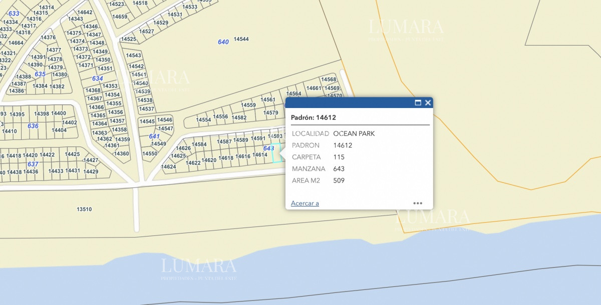Viewport: 601px width, 305px height.
Task: Click large parcel 14544 on map
Action: (x=241, y=39)
